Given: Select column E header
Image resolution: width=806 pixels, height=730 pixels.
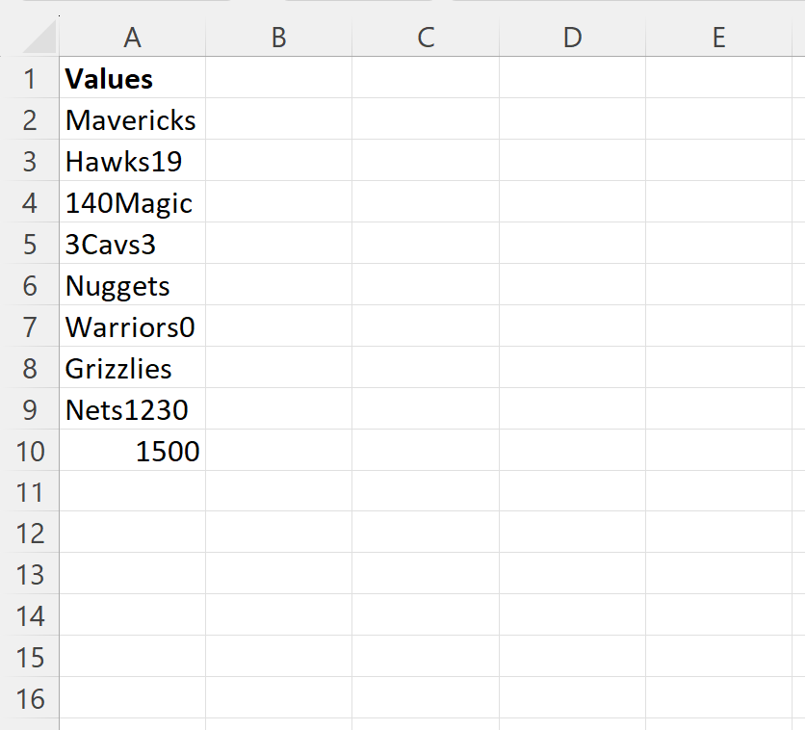Looking at the screenshot, I should point(718,38).
